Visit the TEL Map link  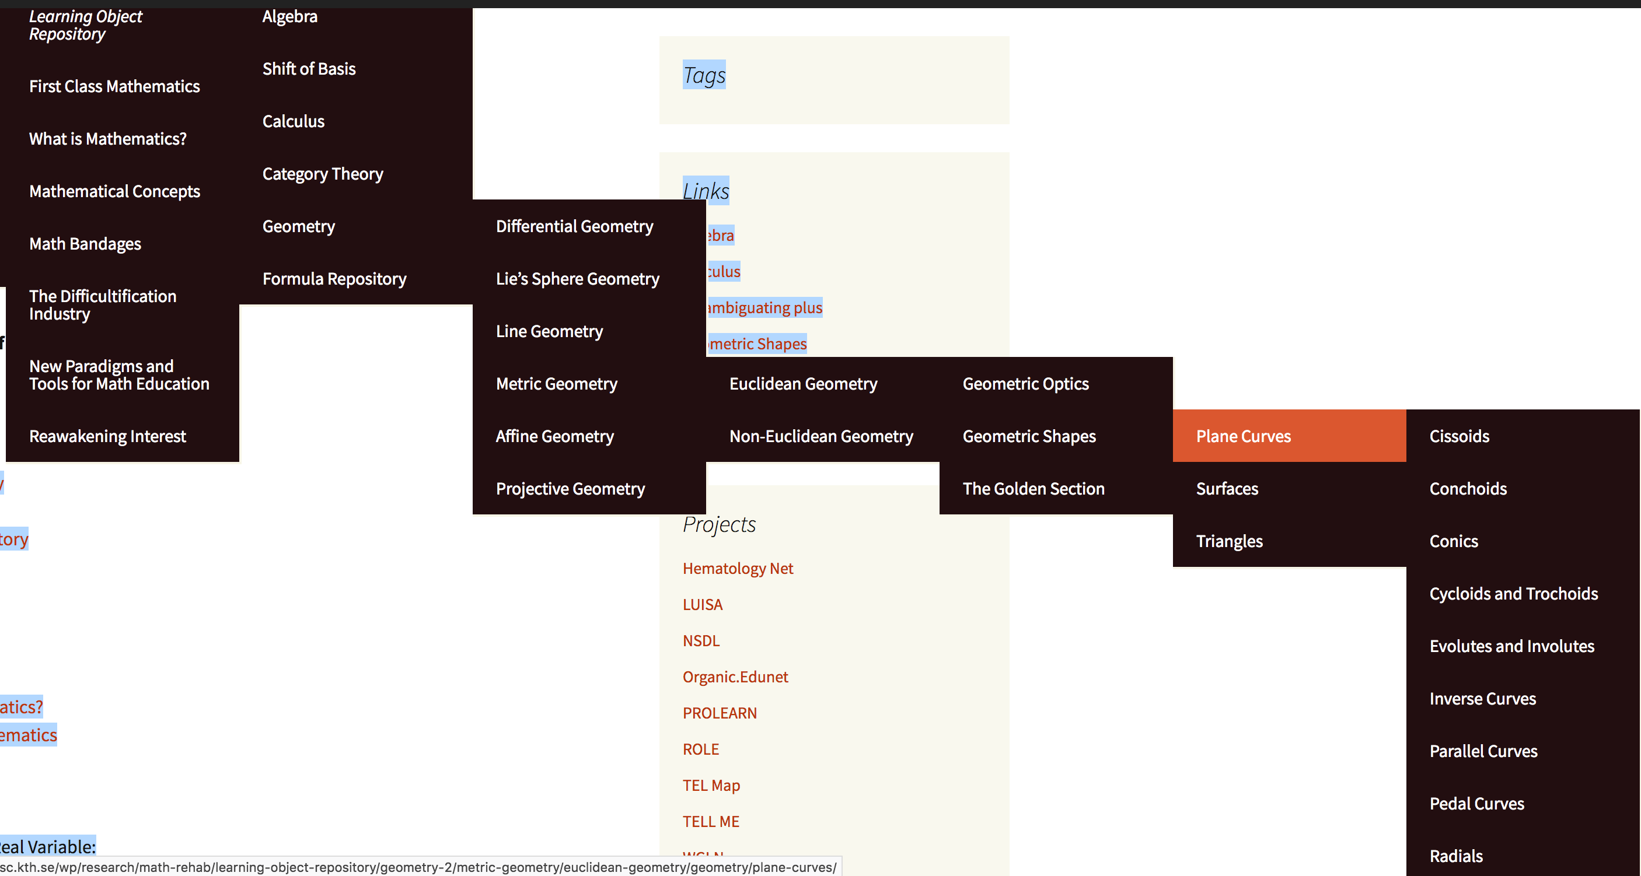click(x=711, y=786)
